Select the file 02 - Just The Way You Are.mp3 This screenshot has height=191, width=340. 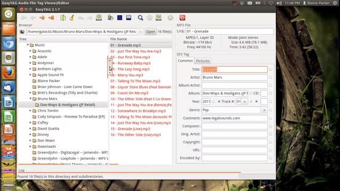click(136, 51)
